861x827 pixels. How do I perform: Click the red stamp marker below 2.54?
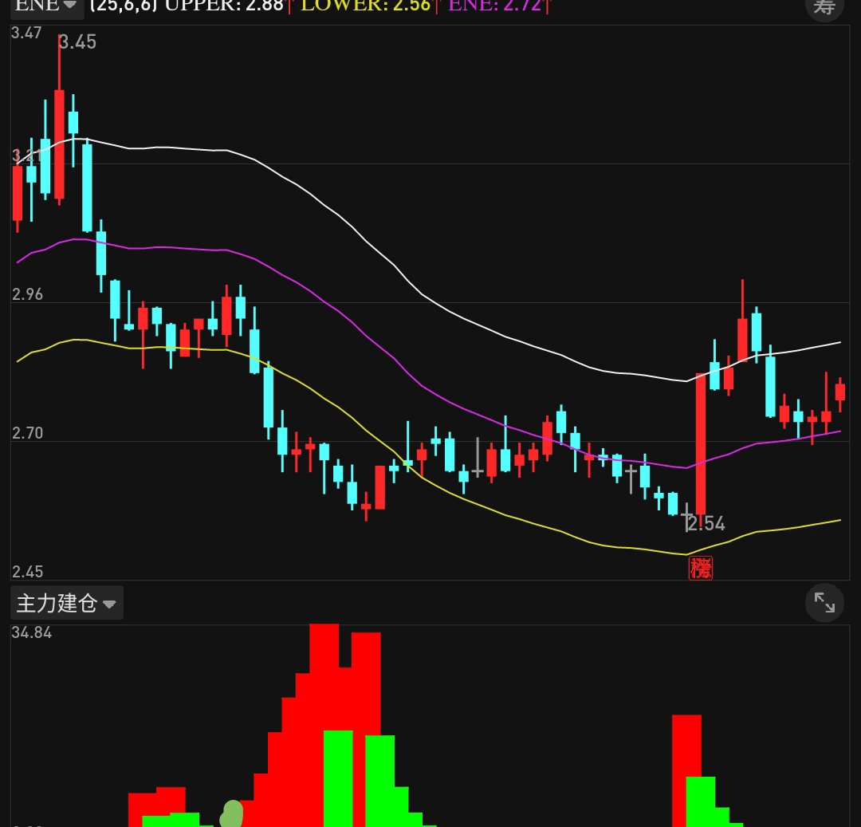pyautogui.click(x=701, y=568)
